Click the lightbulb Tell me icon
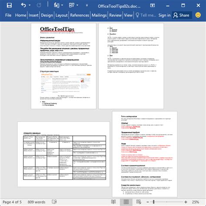Image resolution: width=206 pixels, height=206 pixels. [x=137, y=15]
